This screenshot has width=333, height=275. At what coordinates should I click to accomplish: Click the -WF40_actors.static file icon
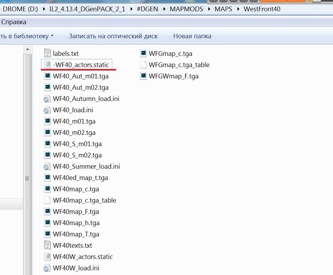click(47, 65)
